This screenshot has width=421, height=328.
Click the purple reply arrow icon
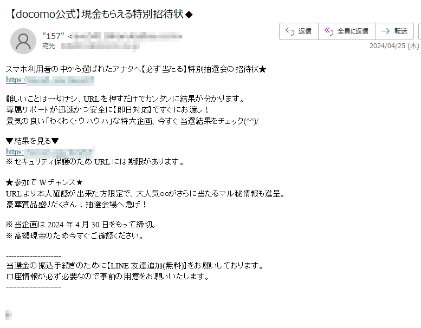click(x=290, y=31)
